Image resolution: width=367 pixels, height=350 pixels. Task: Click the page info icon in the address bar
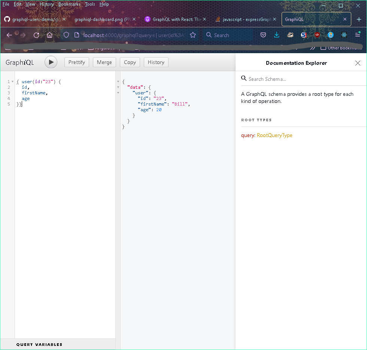click(76, 35)
